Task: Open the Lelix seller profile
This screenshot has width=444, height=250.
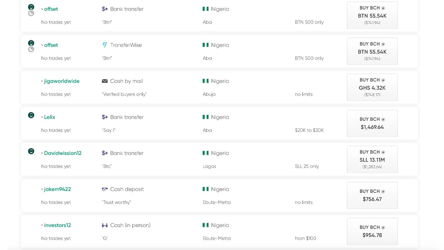Action: pyautogui.click(x=50, y=117)
